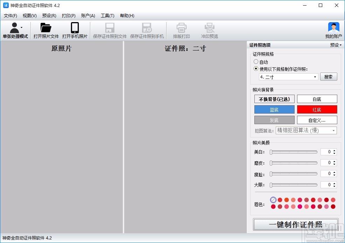Open the 预设 presets dropdown in panel header
345x243 pixels.
(335, 45)
